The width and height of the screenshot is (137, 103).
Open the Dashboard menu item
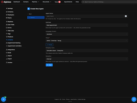tap(17, 2)
